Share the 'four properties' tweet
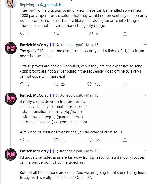Viewport: 152px width, 184px height. 125,140
